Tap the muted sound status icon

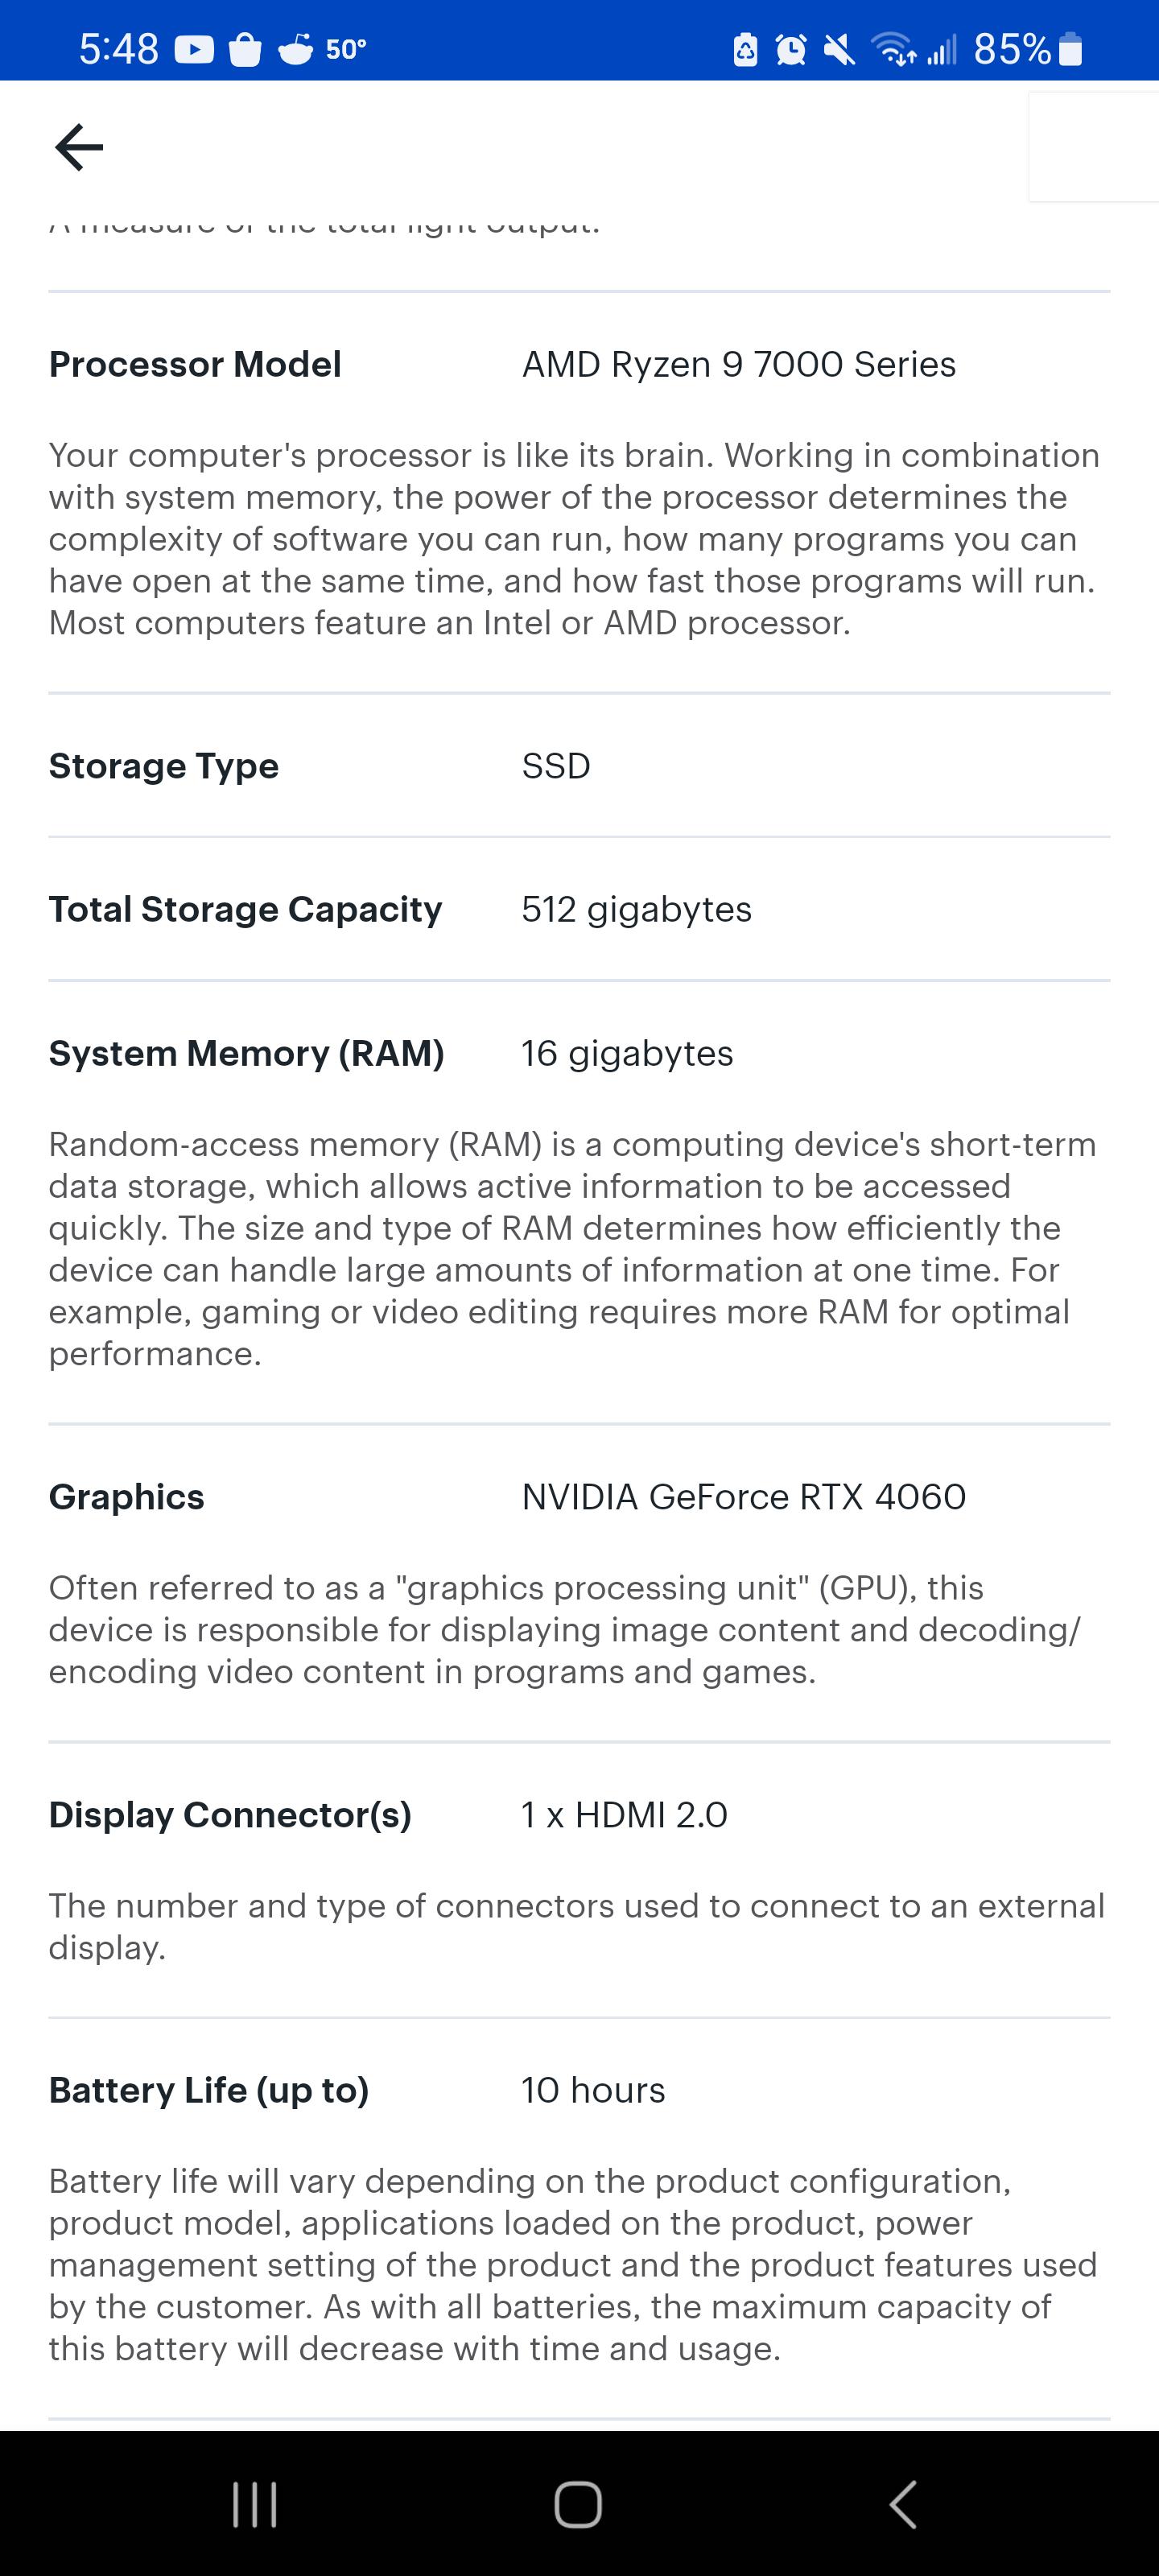839,49
